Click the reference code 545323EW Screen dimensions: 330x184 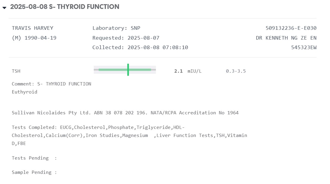304,47
